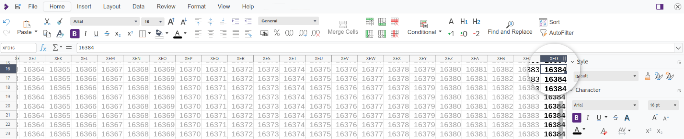Open the Function Wizard fx icon

coord(43,48)
